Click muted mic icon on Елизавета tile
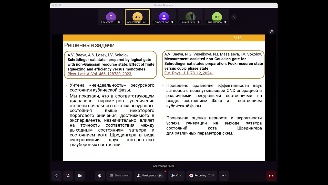Image resolution: width=328 pixels, height=185 pixels. tap(119, 22)
